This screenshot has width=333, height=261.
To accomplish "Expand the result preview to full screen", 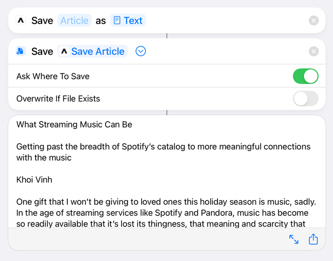I will 294,239.
